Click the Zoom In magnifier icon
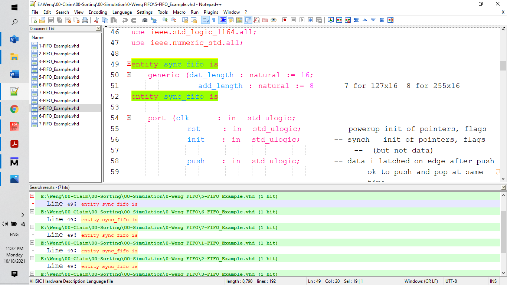The width and height of the screenshot is (507, 285). click(165, 20)
